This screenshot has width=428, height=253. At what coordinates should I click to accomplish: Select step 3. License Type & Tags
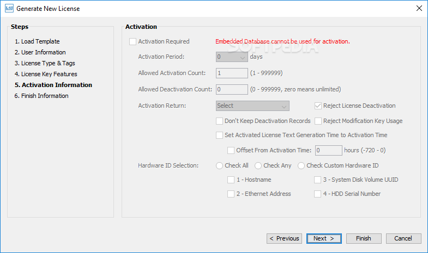click(x=45, y=63)
